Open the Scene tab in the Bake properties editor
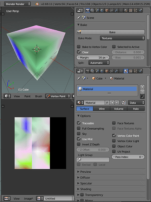 pyautogui.click(x=97, y=11)
